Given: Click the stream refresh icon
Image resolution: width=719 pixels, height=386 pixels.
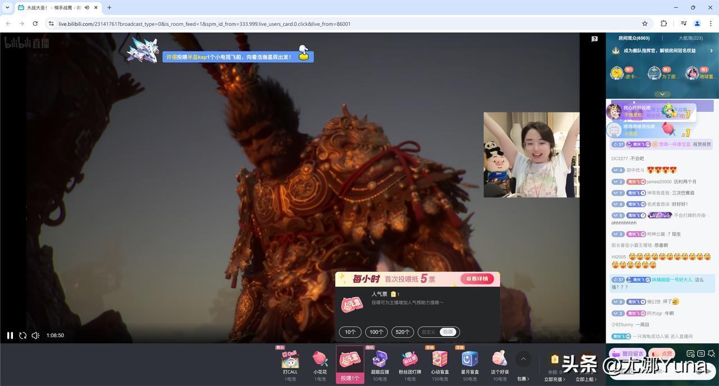Looking at the screenshot, I should tap(23, 336).
